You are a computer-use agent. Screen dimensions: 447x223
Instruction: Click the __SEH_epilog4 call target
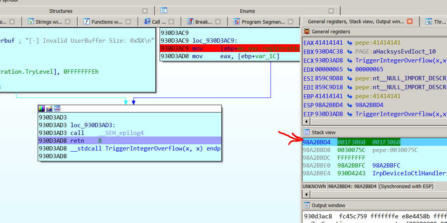coord(120,133)
